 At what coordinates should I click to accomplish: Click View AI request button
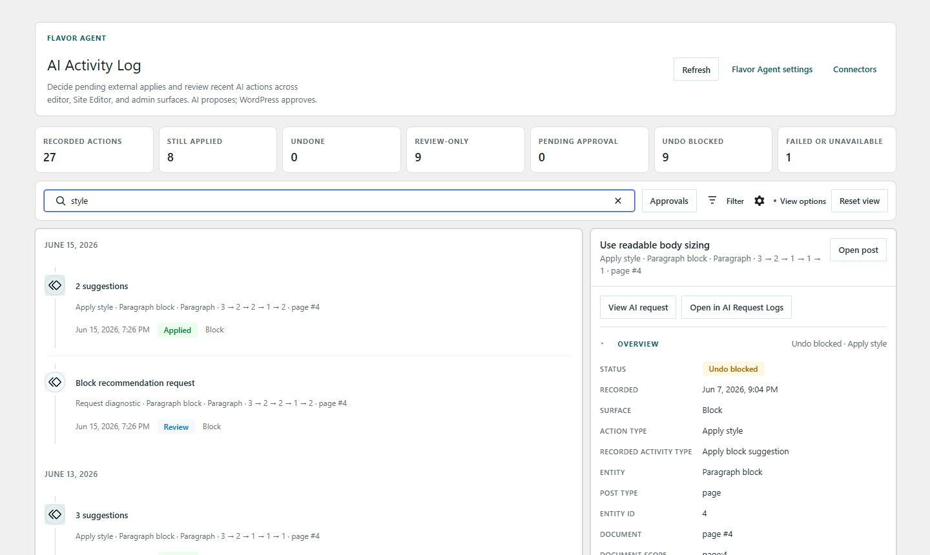click(638, 307)
